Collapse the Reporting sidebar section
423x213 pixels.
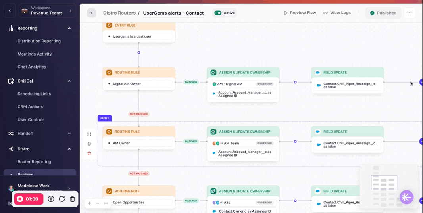[69, 28]
